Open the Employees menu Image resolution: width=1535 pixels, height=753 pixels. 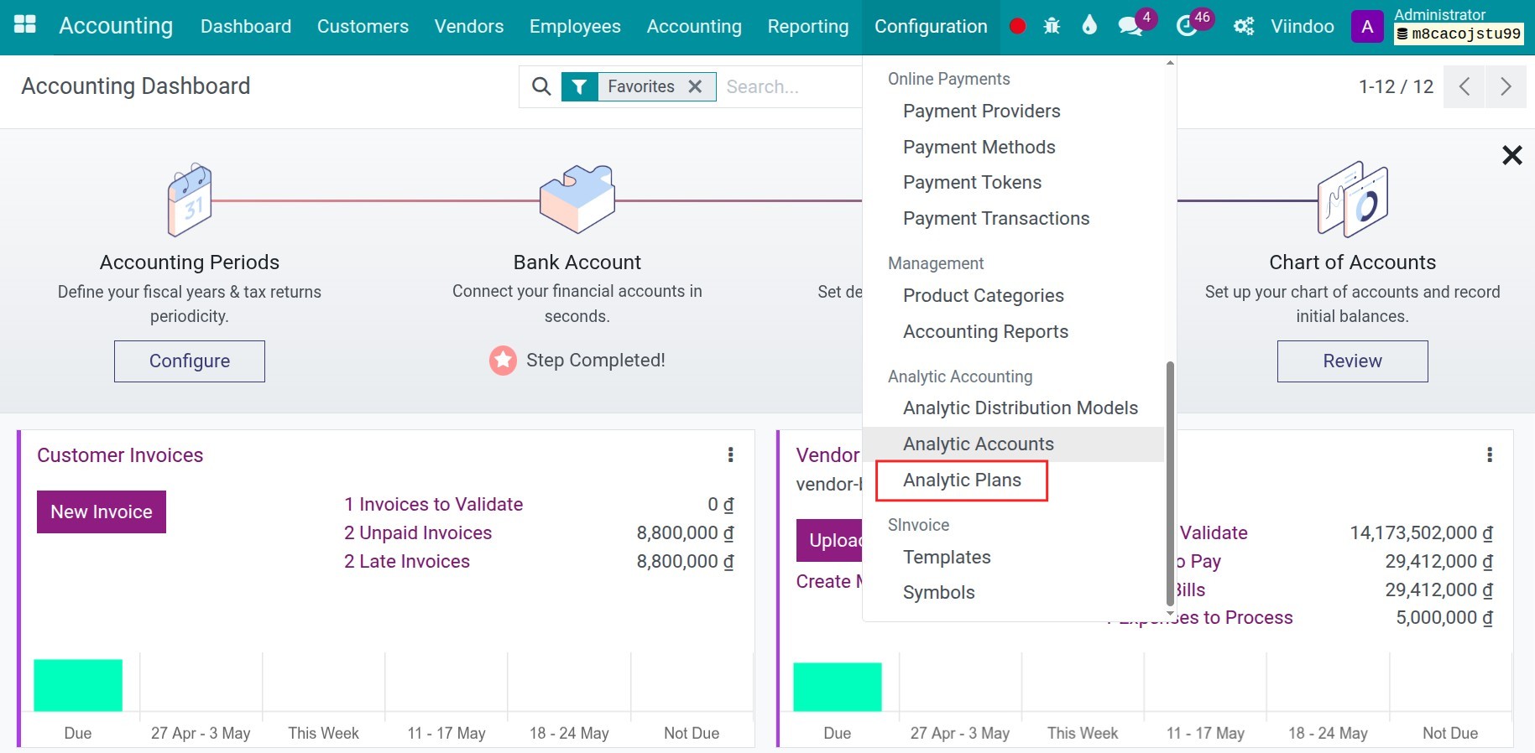click(x=575, y=26)
